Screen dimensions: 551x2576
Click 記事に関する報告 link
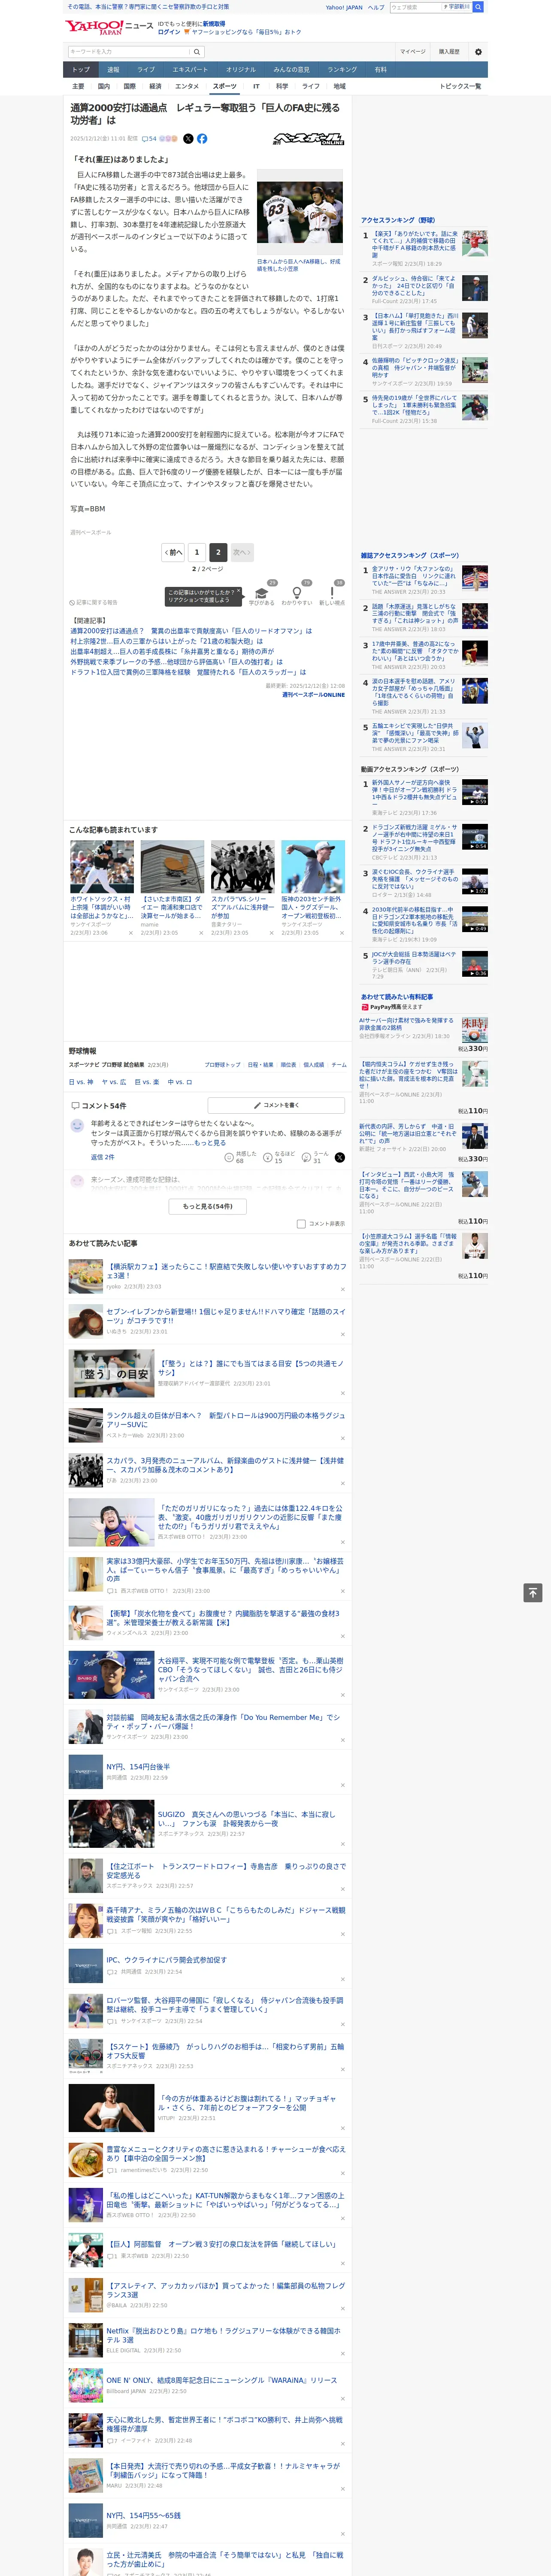point(94,603)
